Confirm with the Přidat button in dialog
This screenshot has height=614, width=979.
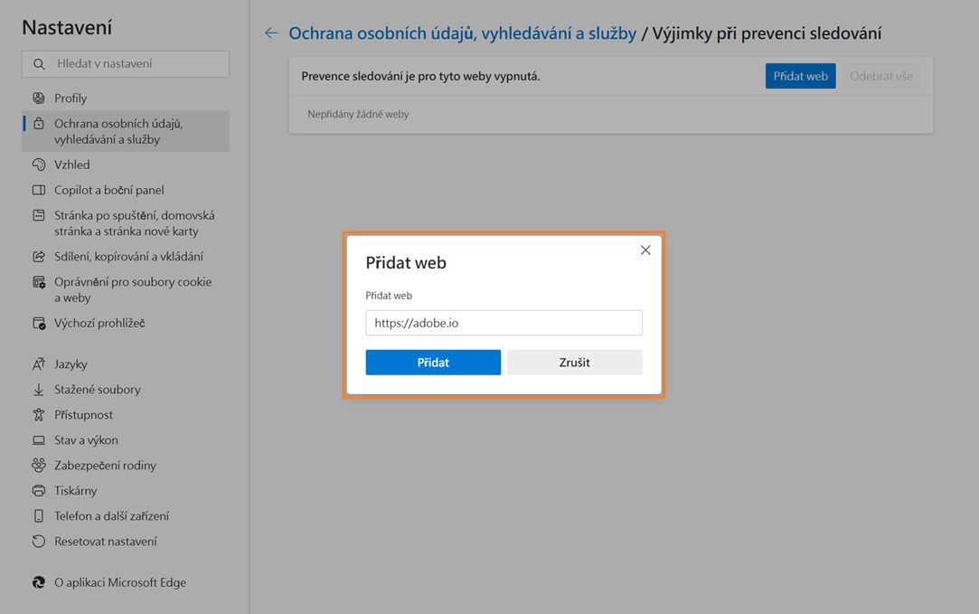[x=433, y=362]
